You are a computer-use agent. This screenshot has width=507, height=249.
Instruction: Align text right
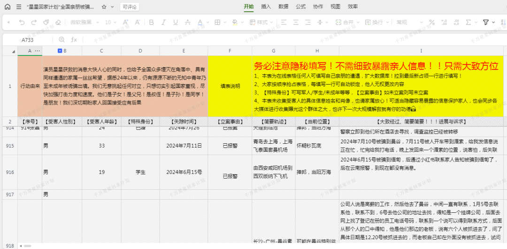point(308,23)
